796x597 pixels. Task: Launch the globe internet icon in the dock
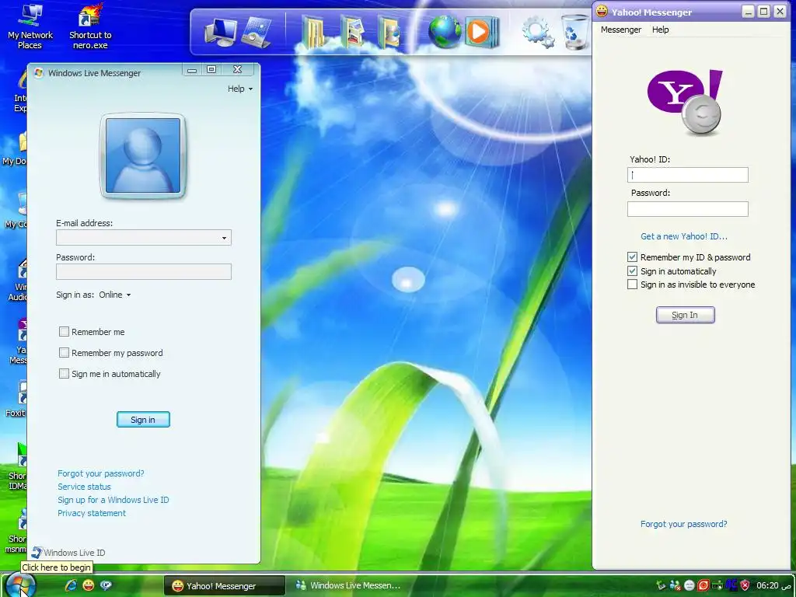tap(444, 31)
